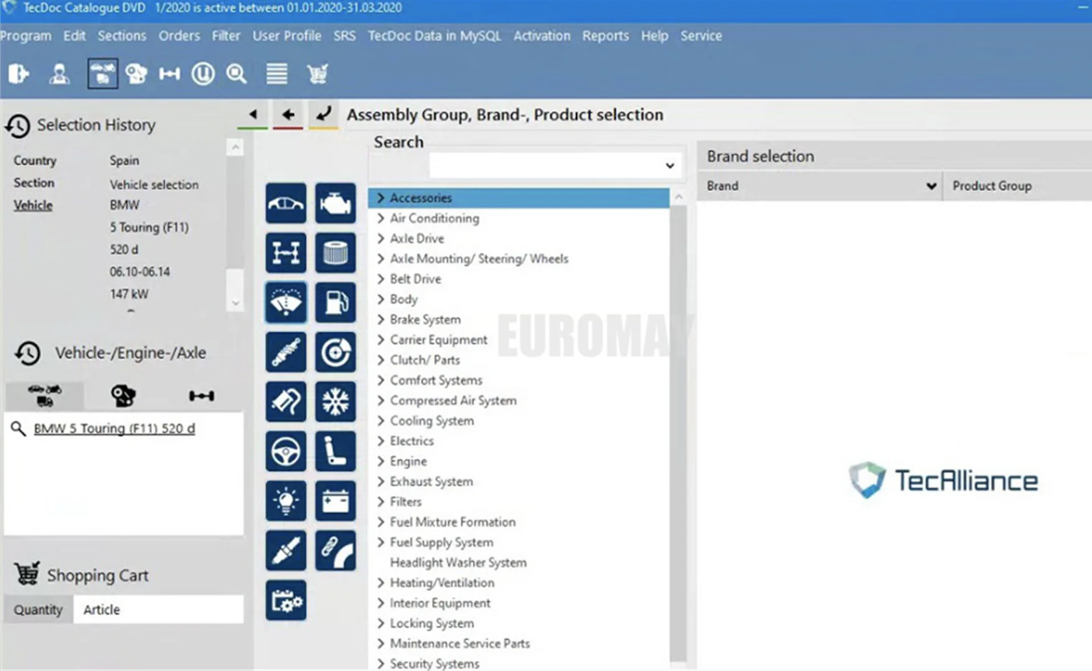Open the Orders menu

(x=179, y=36)
